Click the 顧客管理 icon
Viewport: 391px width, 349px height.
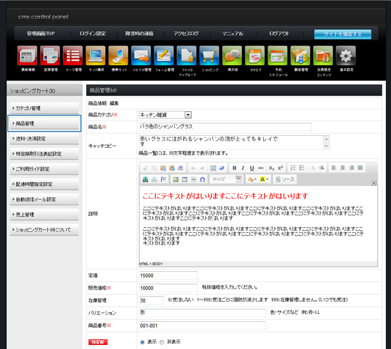(300, 56)
